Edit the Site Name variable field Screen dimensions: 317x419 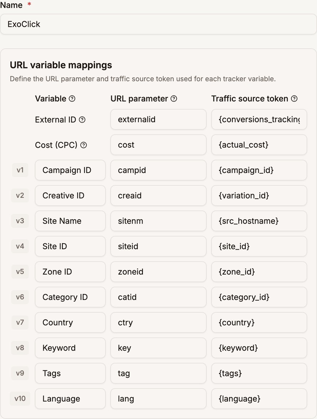70,221
